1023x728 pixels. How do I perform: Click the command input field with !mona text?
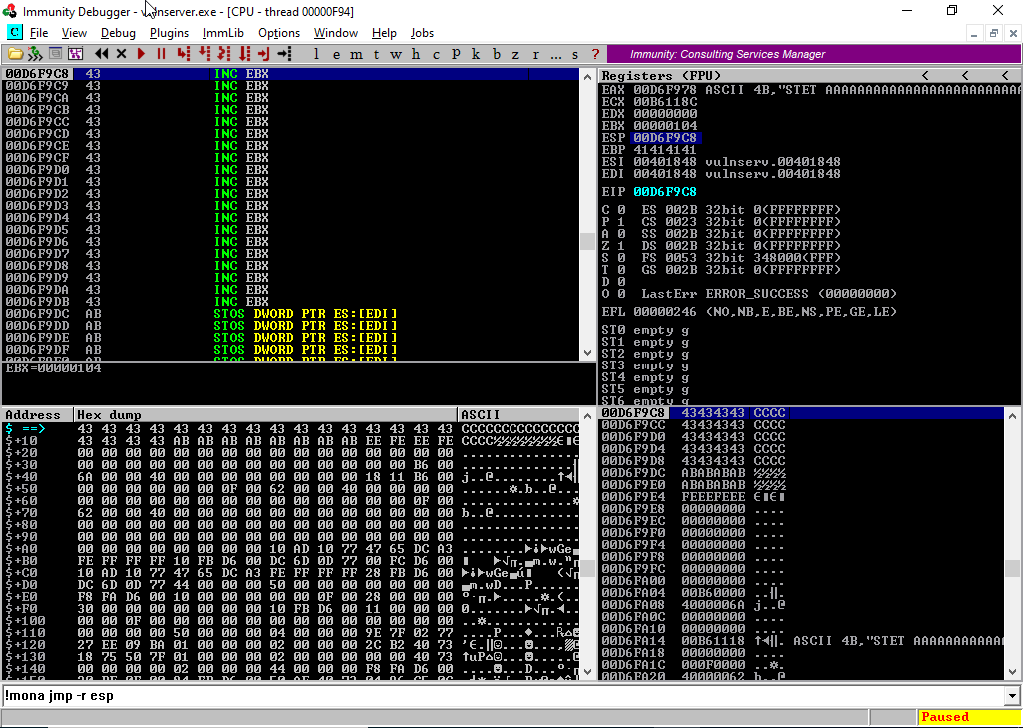(x=500, y=696)
